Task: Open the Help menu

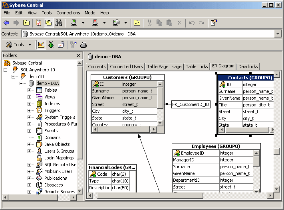Action: 105,13
